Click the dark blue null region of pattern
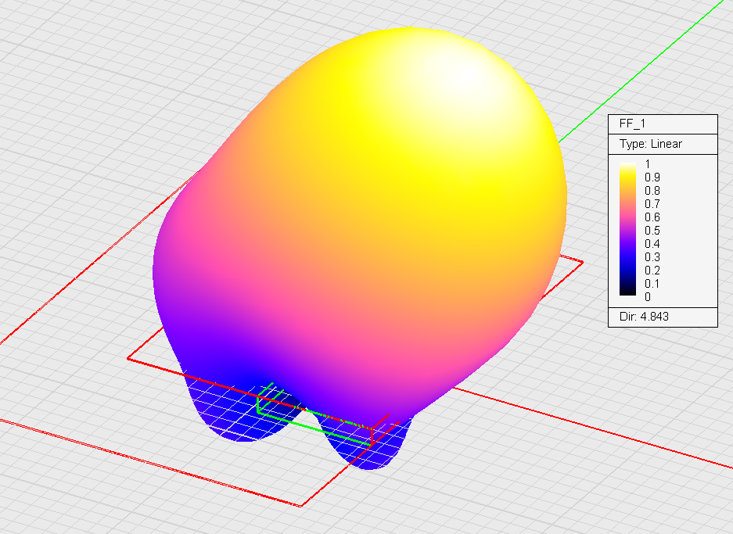Image resolution: width=733 pixels, height=534 pixels. 250,374
